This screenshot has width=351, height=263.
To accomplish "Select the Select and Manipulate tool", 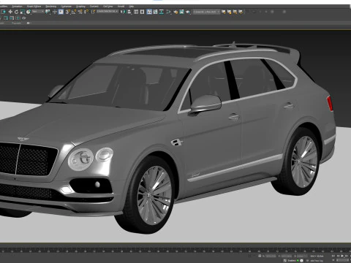I will [55, 12].
